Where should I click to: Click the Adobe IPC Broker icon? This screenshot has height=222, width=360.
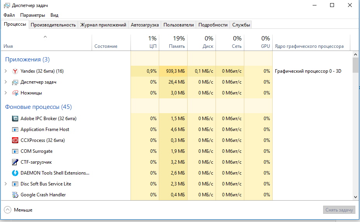15,119
